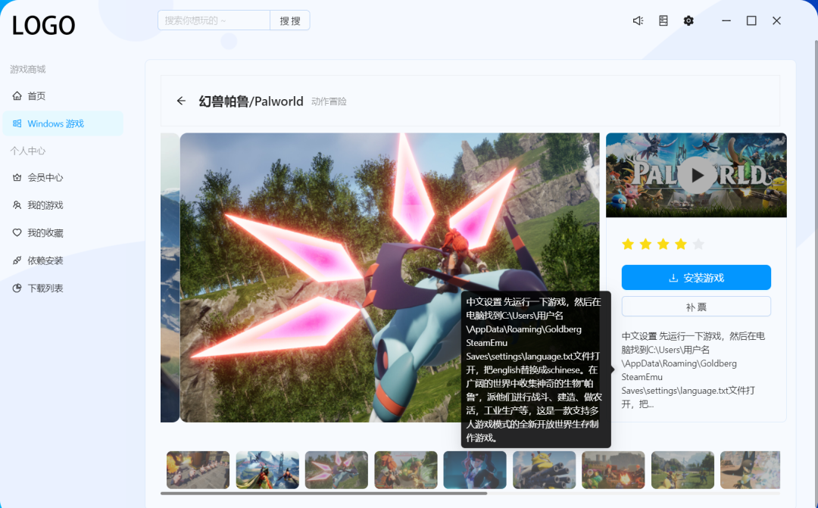The width and height of the screenshot is (818, 508).
Task: Click the 安装游戏 install button
Action: pyautogui.click(x=696, y=278)
